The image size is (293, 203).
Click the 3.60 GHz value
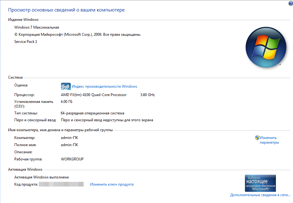148,95
